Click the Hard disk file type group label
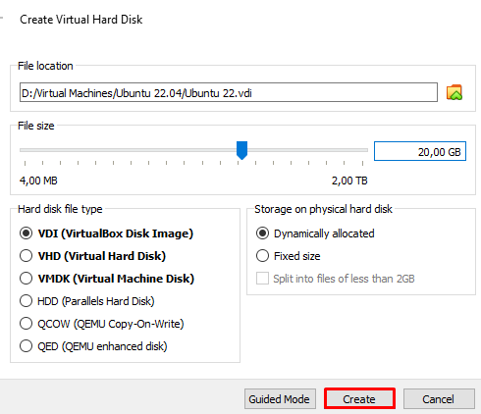Image resolution: width=481 pixels, height=414 pixels. (60, 209)
